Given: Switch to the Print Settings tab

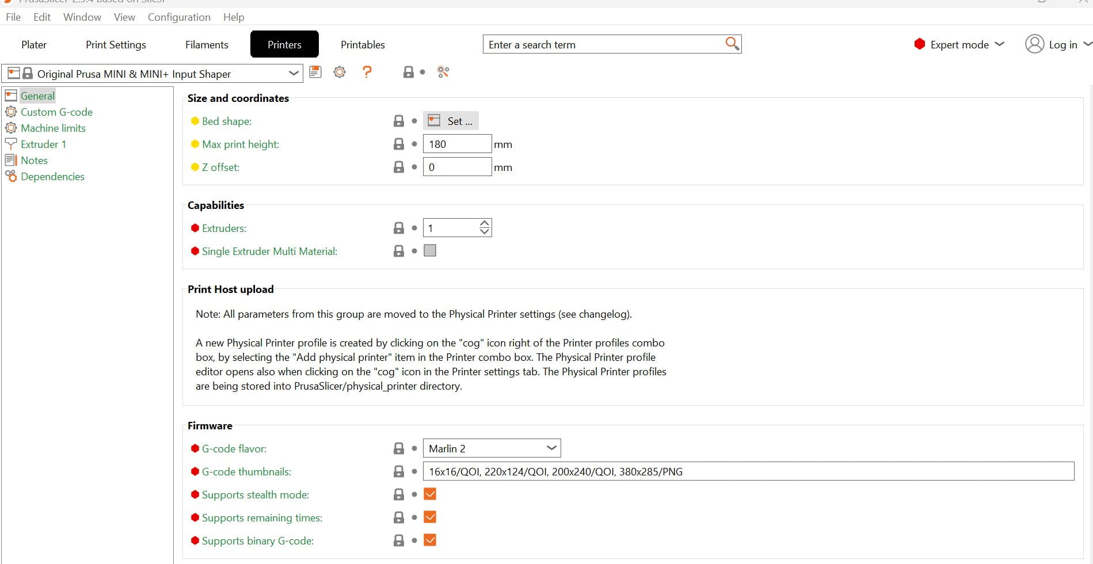Looking at the screenshot, I should [116, 44].
